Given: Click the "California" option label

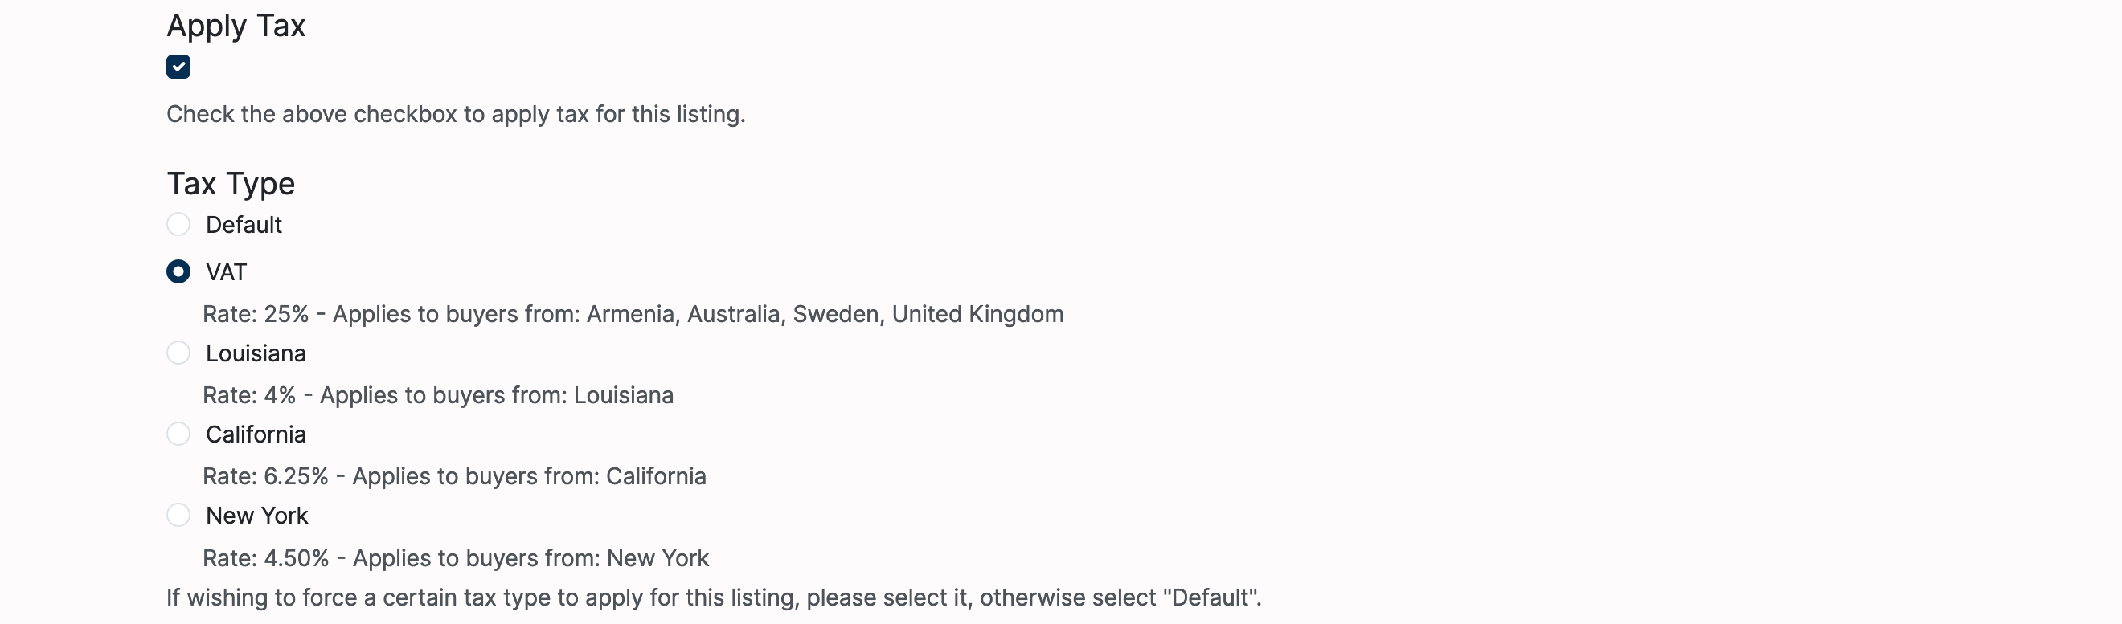Looking at the screenshot, I should coord(256,434).
